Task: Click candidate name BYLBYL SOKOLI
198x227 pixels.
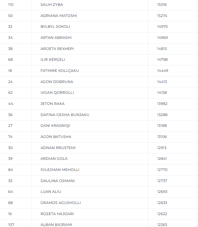Action: (x=55, y=27)
